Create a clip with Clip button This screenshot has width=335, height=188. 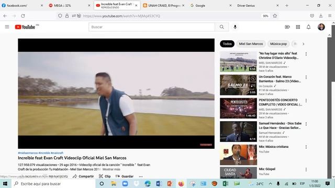(105, 177)
